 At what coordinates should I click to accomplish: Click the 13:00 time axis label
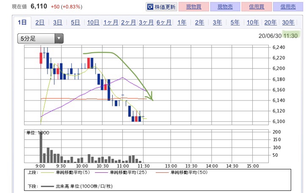click(x=171, y=166)
